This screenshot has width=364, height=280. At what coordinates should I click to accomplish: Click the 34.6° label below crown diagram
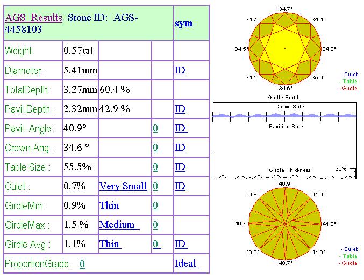click(286, 89)
